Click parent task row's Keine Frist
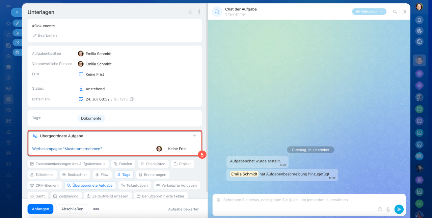 tap(177, 149)
